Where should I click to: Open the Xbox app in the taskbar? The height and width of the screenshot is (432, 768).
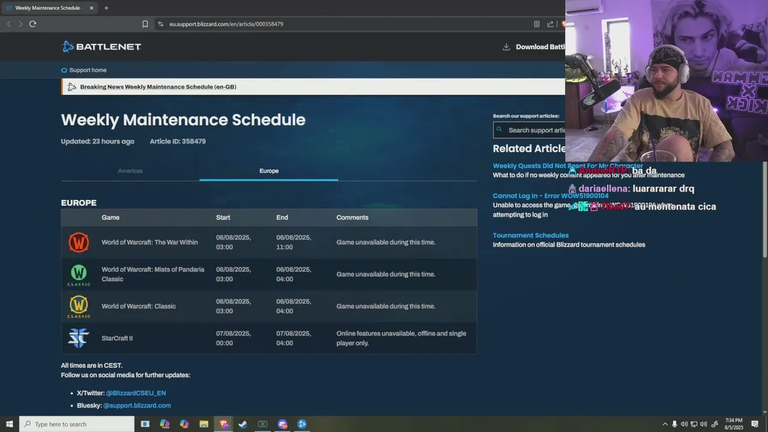[263, 424]
